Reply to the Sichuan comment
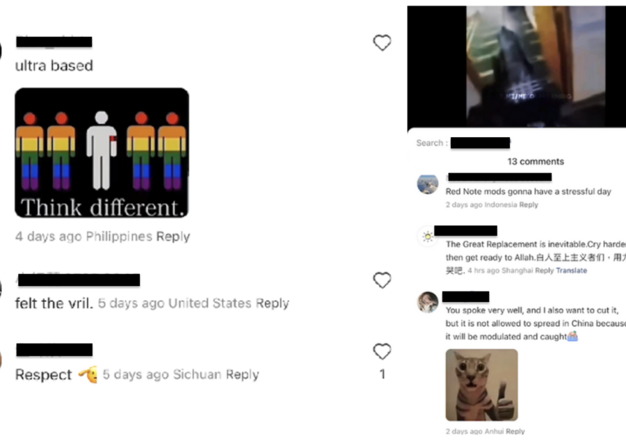Image resolution: width=626 pixels, height=441 pixels. coord(242,374)
